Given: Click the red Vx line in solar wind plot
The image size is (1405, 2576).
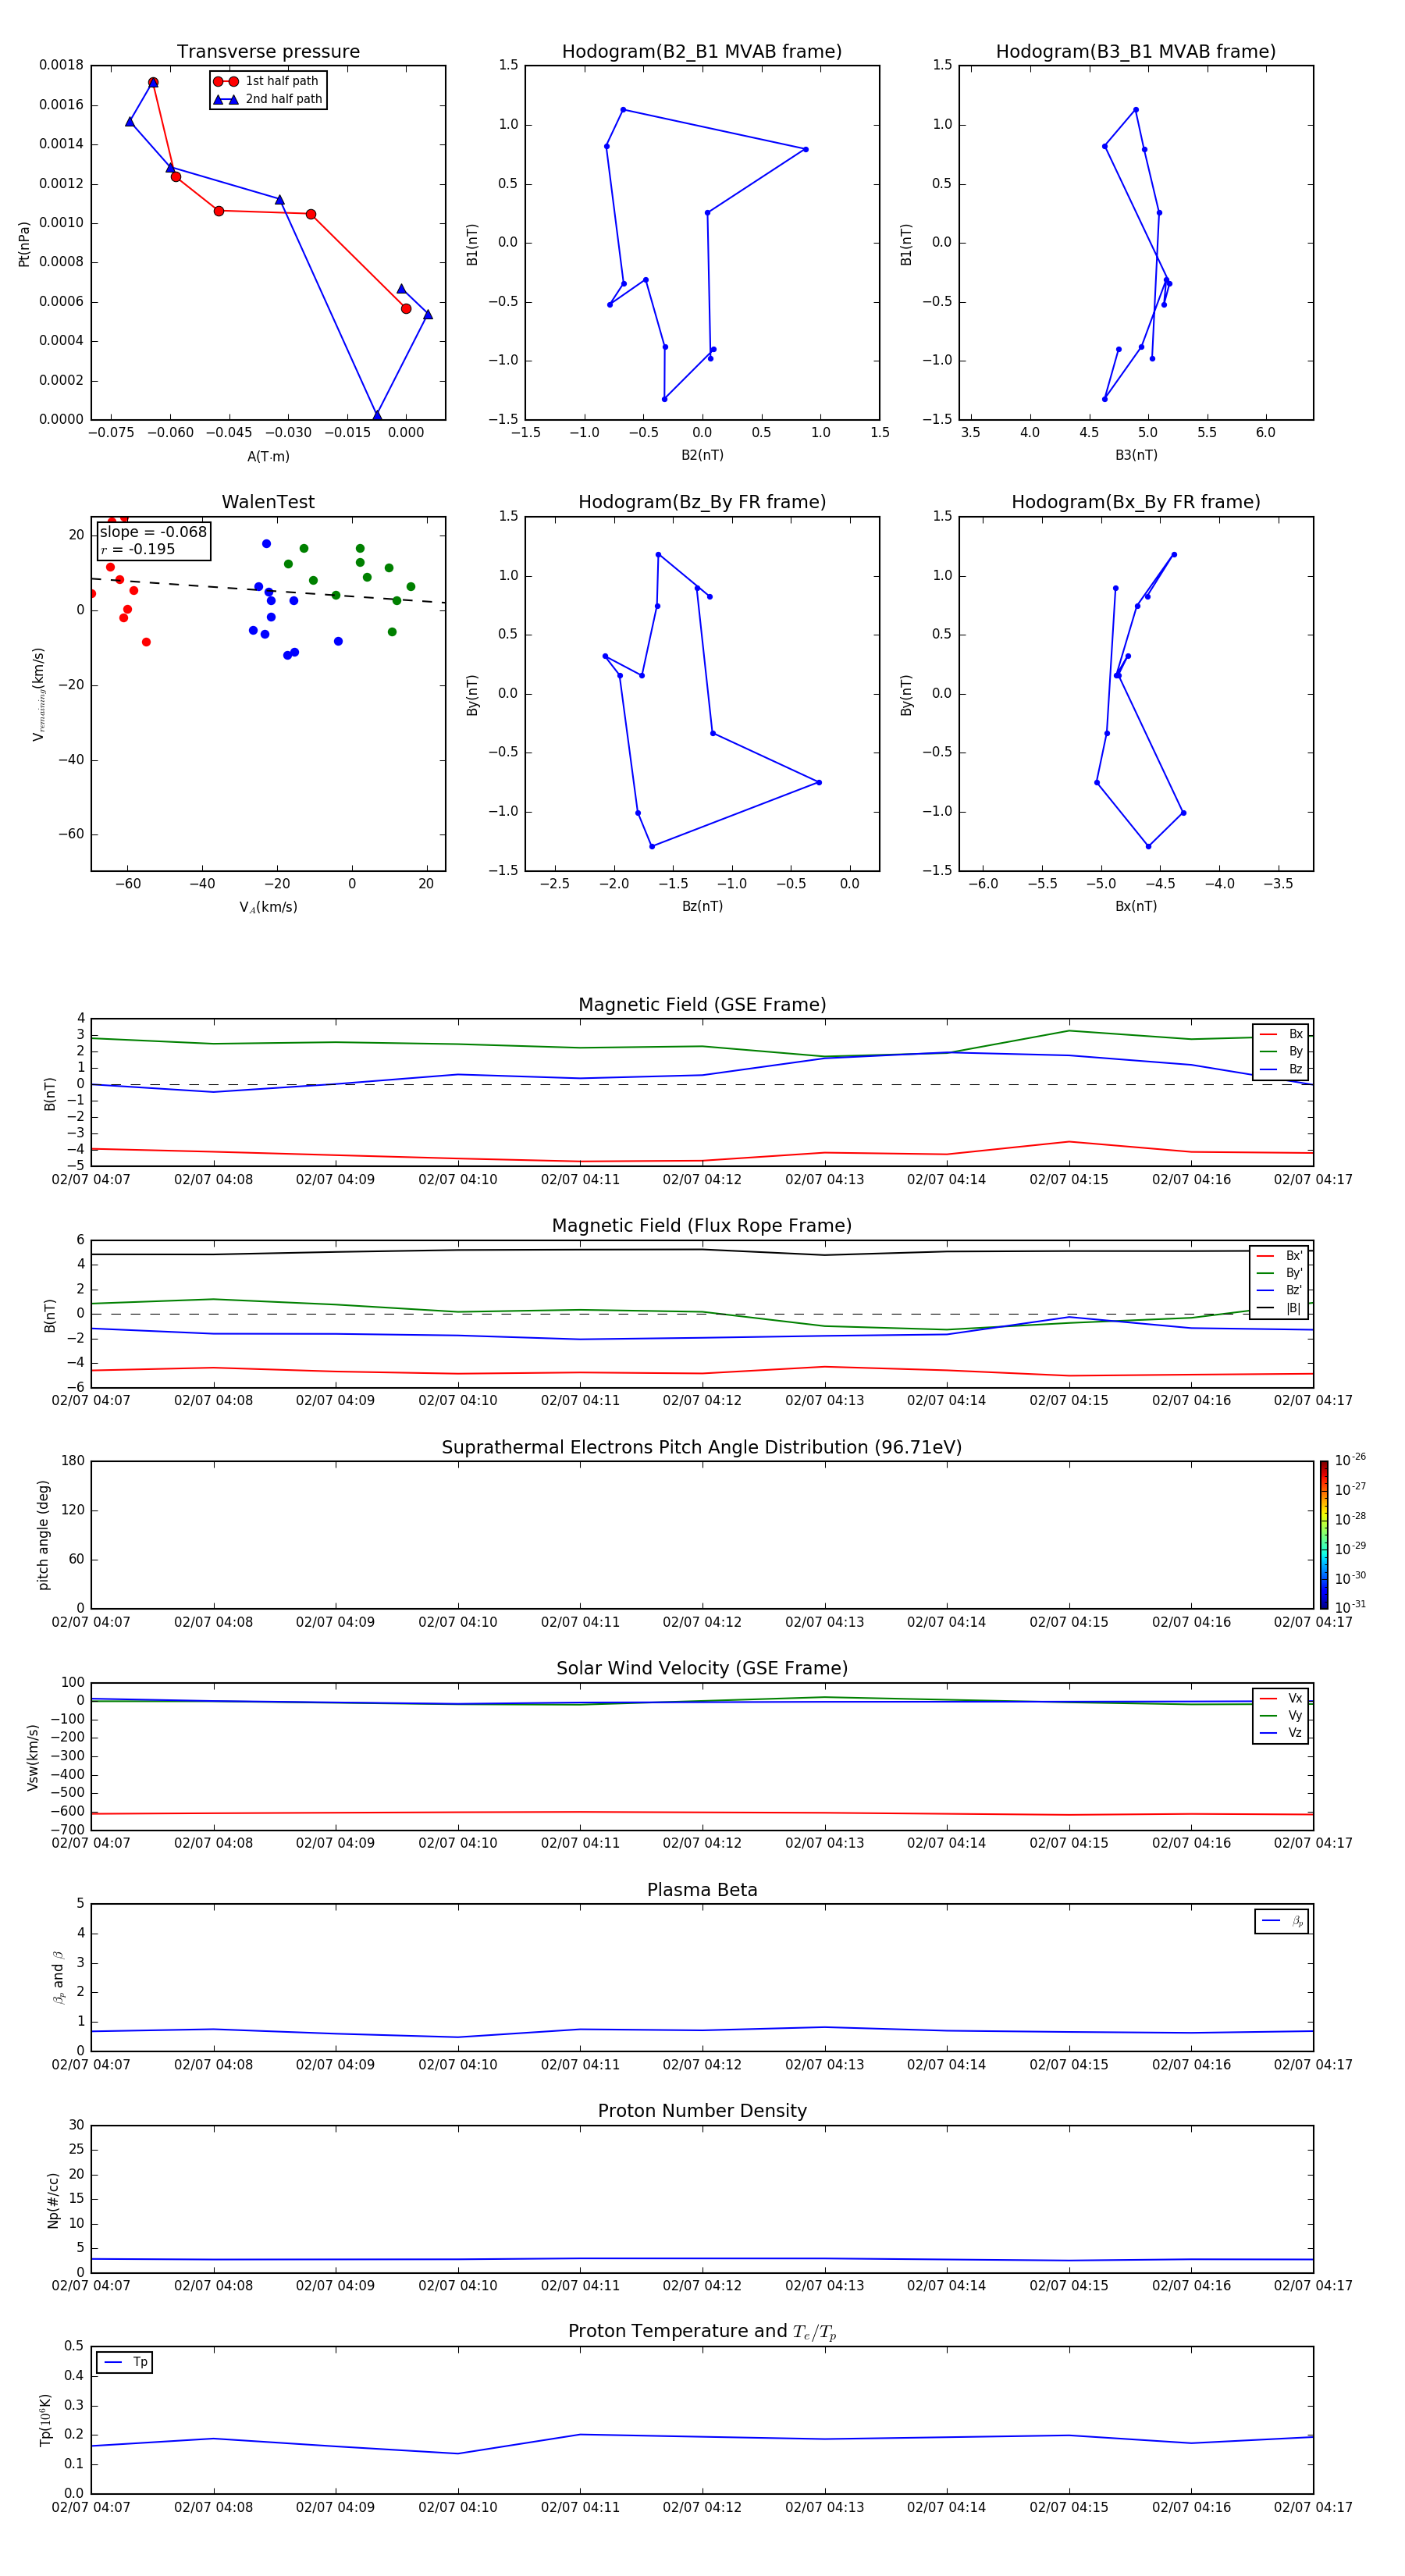Looking at the screenshot, I should (702, 1812).
